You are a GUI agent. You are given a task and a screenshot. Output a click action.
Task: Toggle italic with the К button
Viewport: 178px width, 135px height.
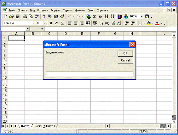pos(56,23)
